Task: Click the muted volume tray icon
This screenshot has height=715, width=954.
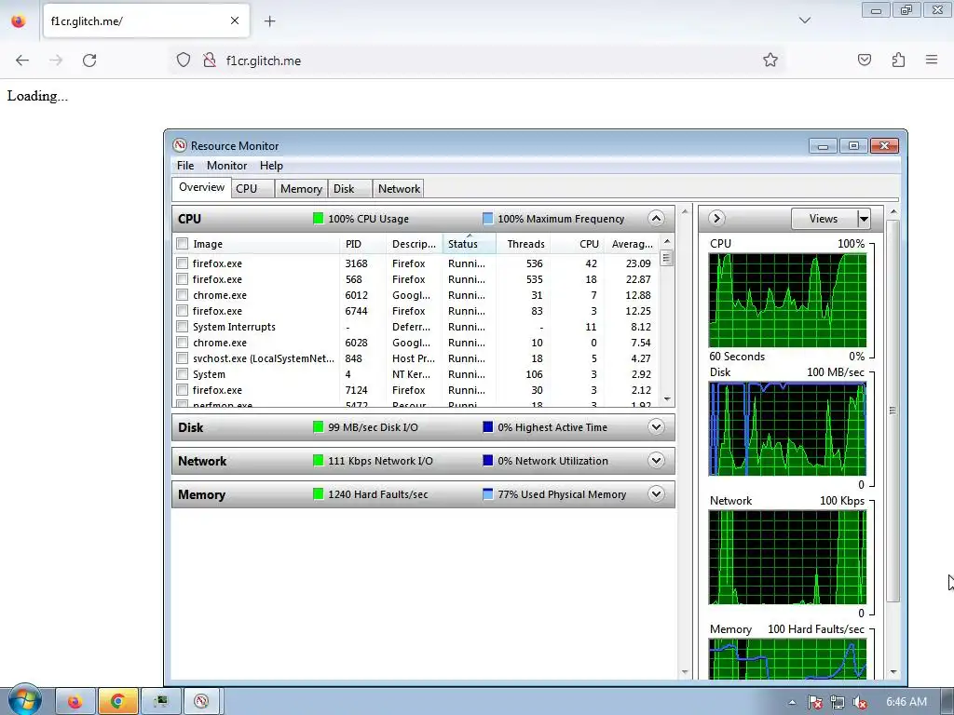Action: pos(860,702)
